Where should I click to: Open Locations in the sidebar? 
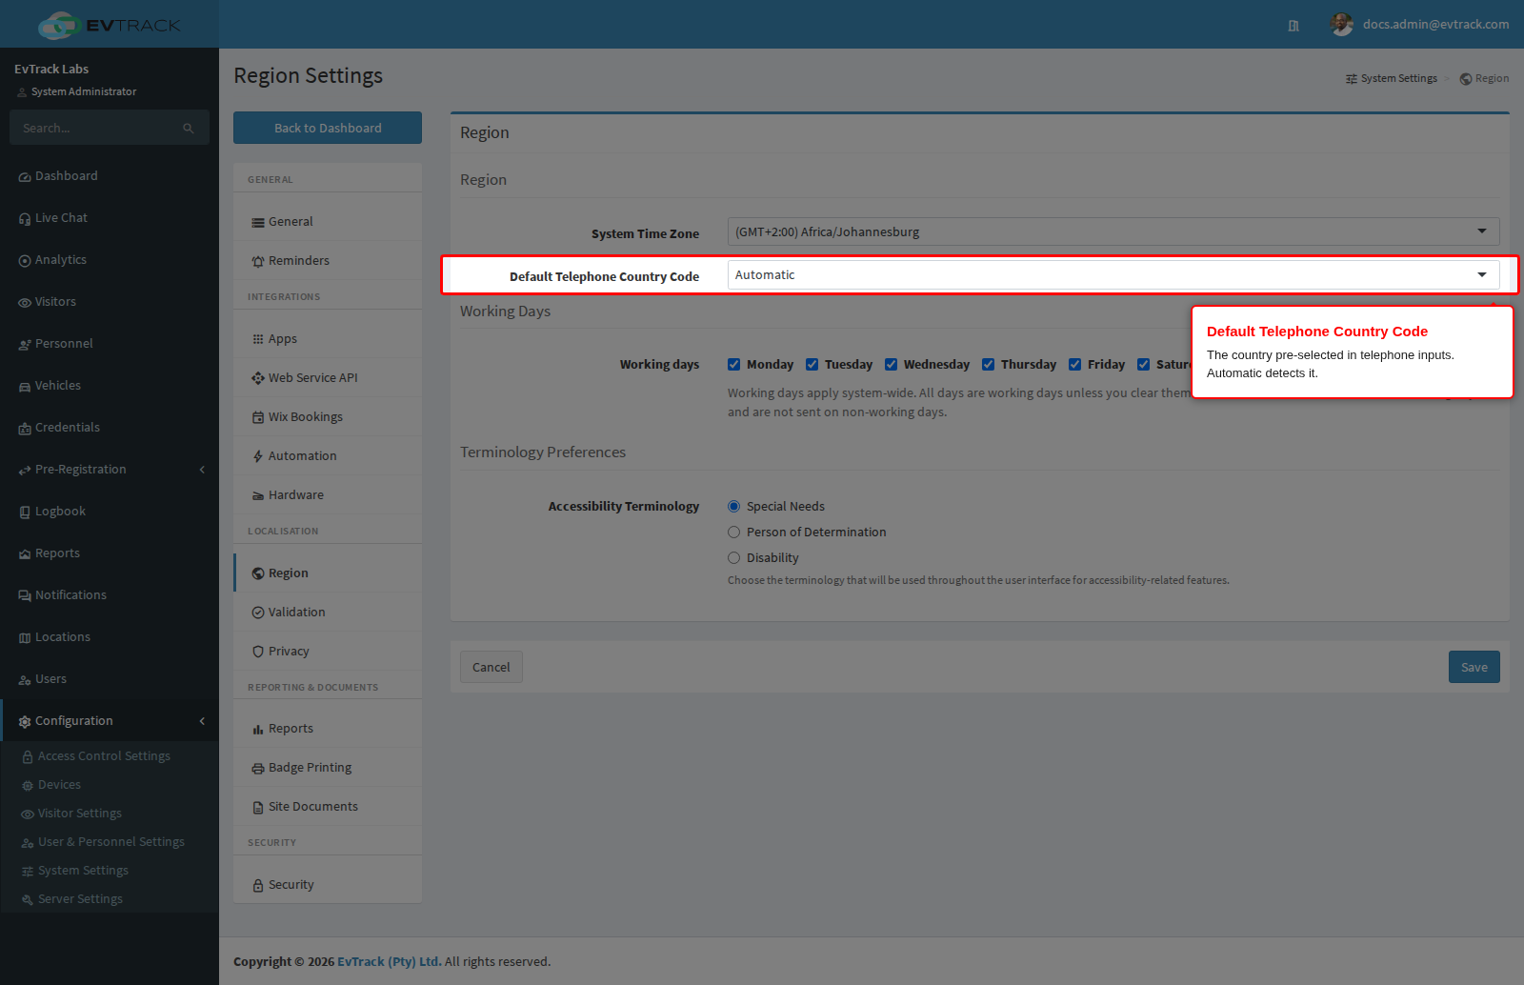[110, 637]
